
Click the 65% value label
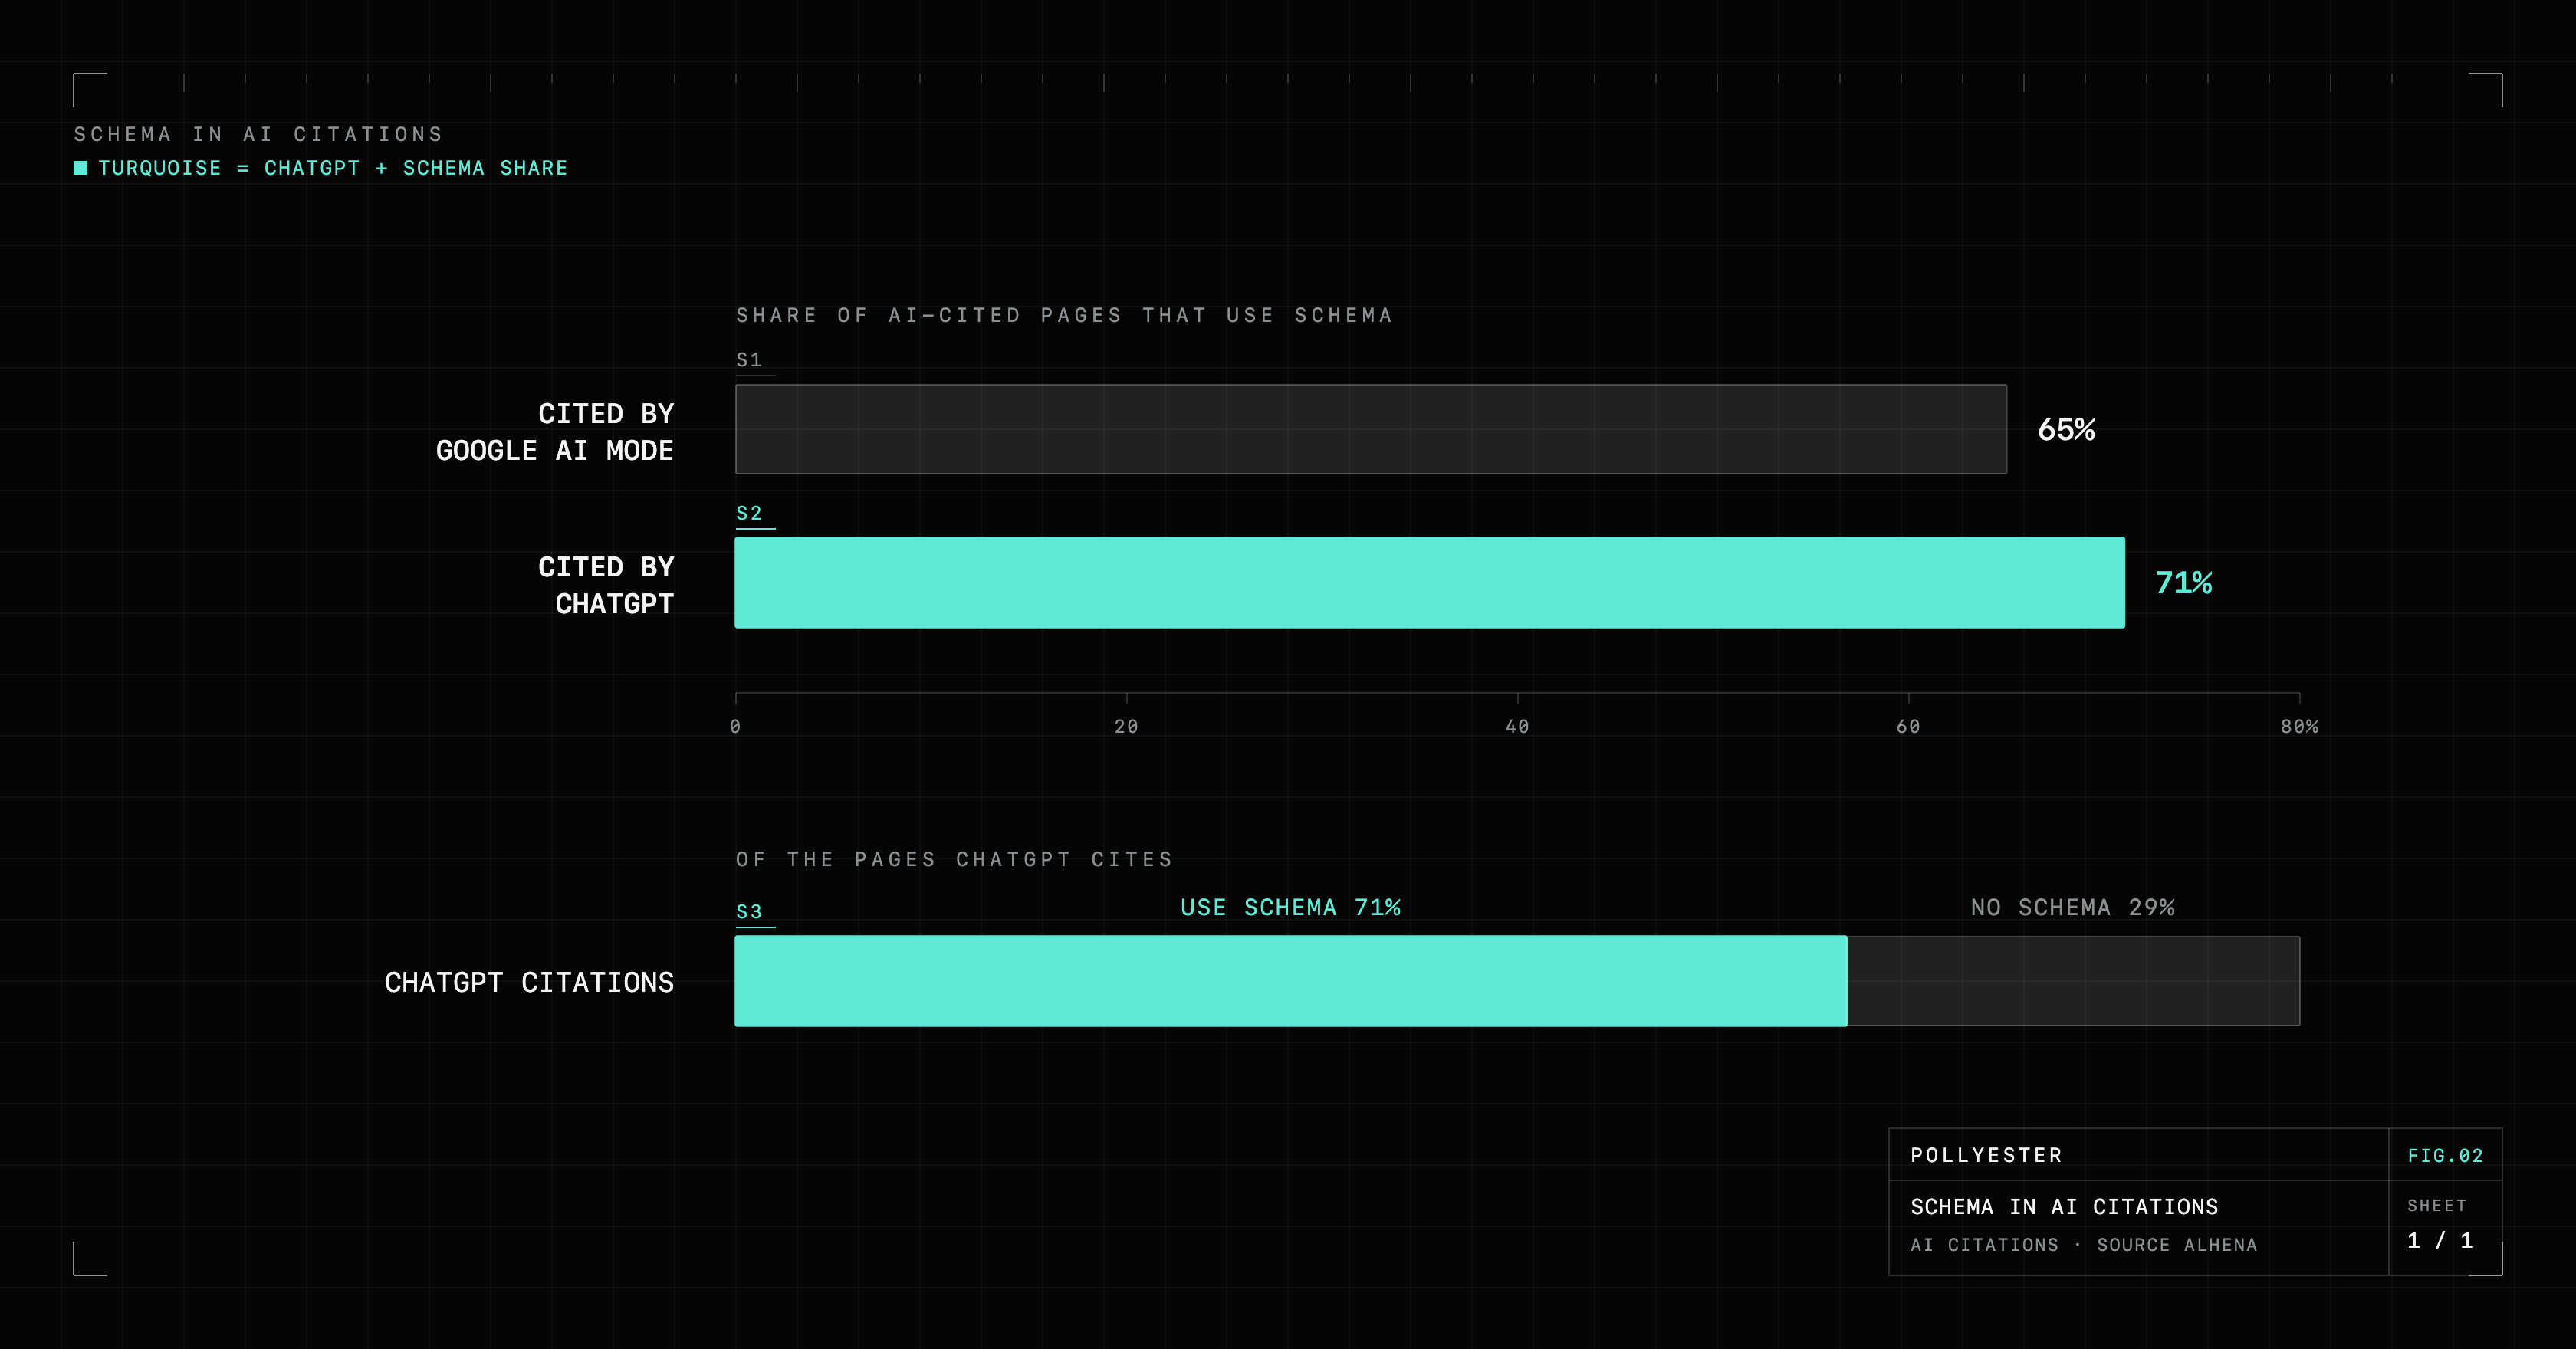click(2066, 430)
